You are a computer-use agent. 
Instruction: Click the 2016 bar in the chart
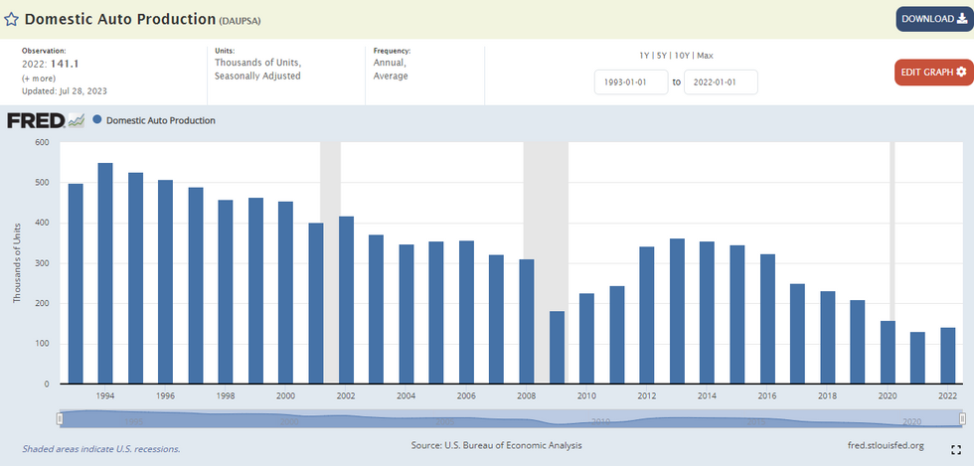click(767, 319)
